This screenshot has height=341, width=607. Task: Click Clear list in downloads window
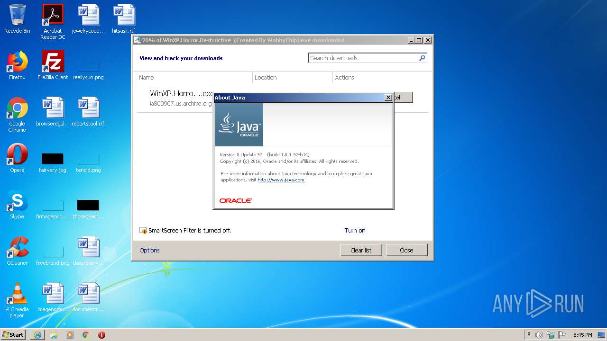361,250
